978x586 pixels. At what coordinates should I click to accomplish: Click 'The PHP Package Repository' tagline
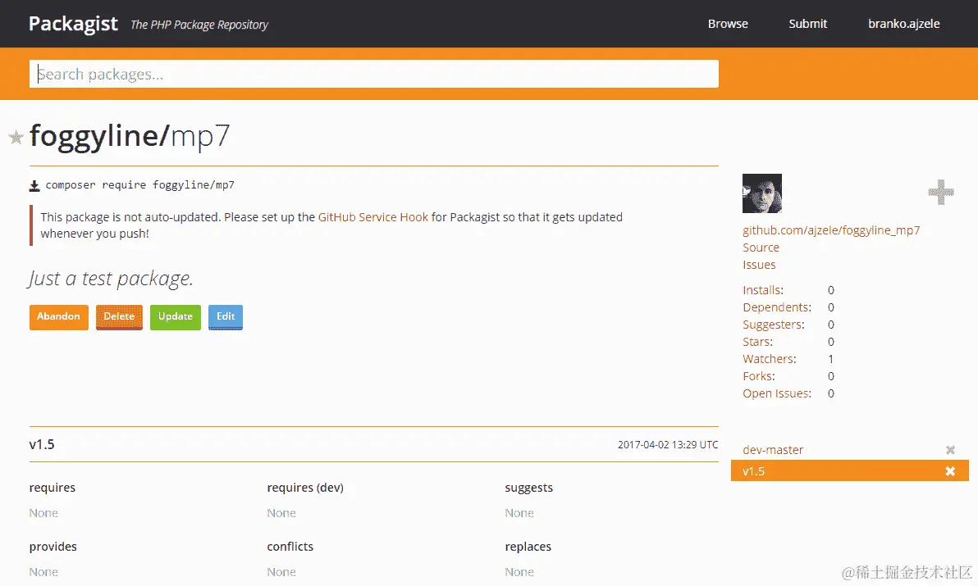point(199,25)
